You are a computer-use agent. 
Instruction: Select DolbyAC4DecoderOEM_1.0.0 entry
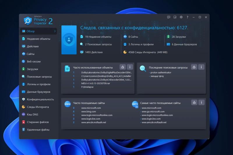coord(106,80)
